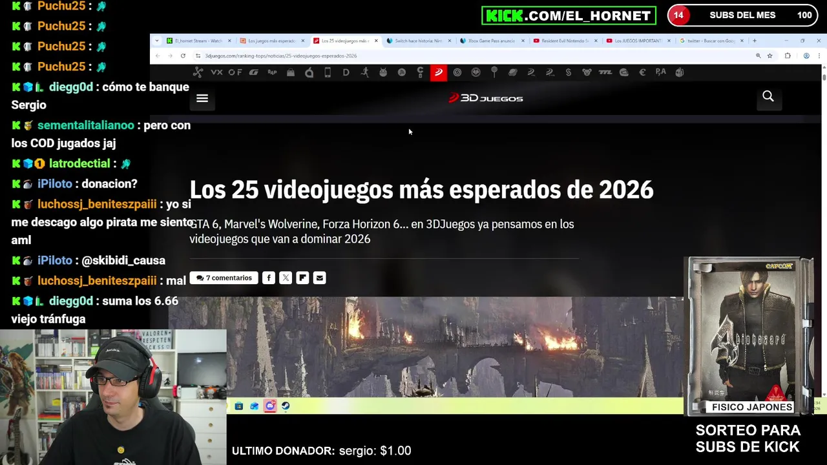The width and height of the screenshot is (827, 465).
Task: Share the article on Flipboard
Action: click(302, 278)
